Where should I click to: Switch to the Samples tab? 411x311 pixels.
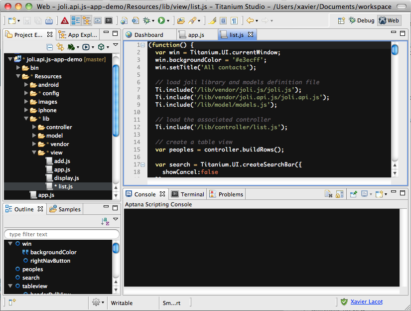[x=65, y=209]
